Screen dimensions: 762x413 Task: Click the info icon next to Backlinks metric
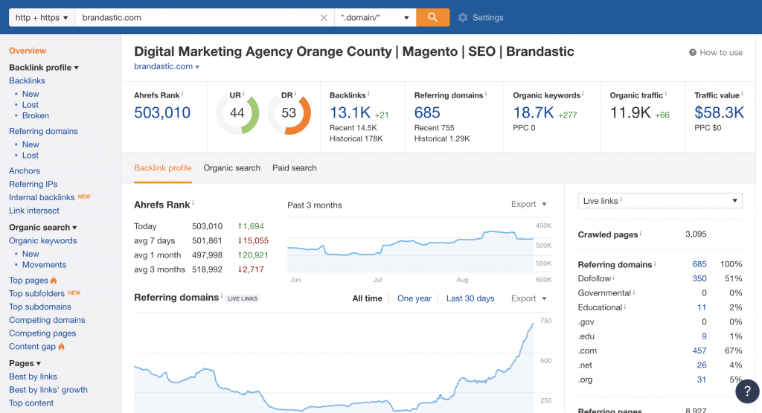pyautogui.click(x=368, y=94)
